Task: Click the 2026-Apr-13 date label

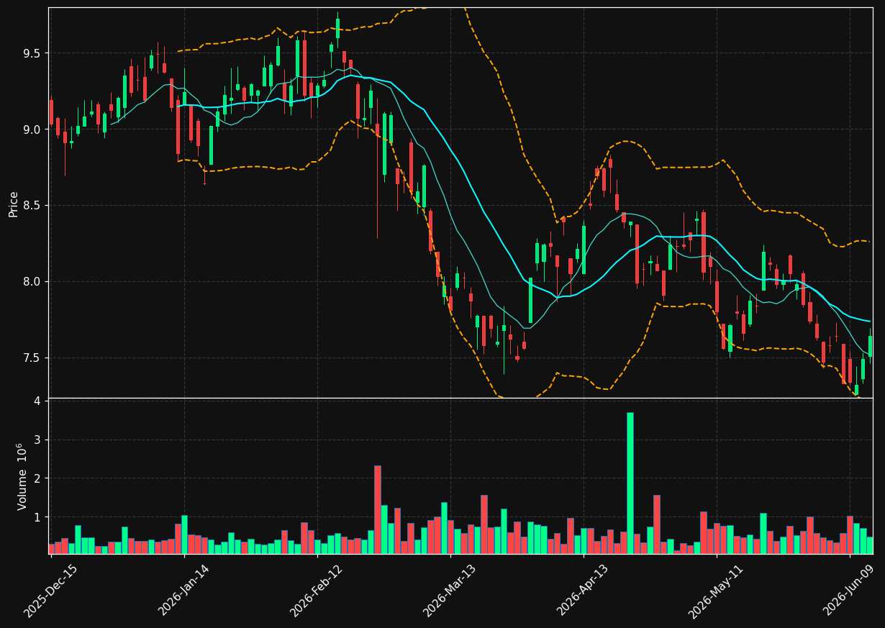Action: pos(584,591)
